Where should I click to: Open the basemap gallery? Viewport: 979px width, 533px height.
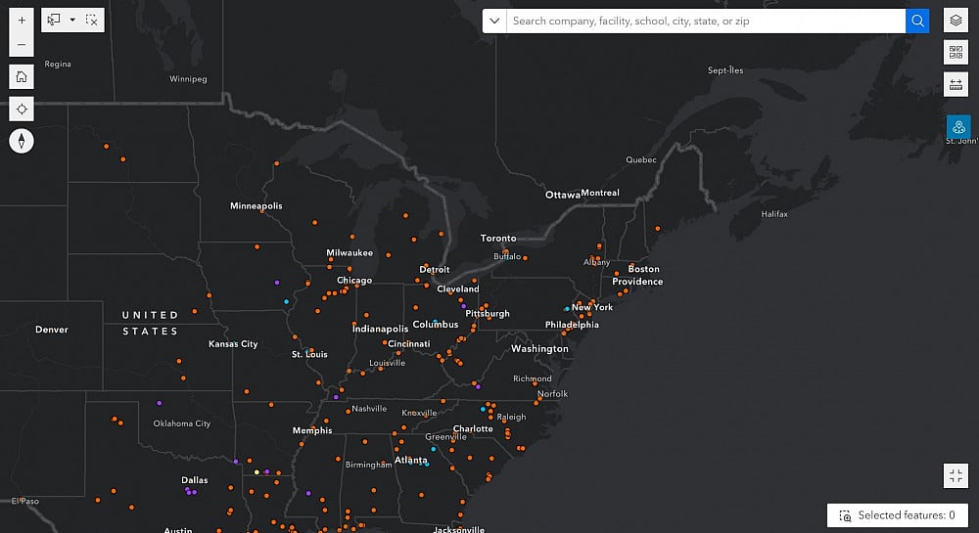956,53
